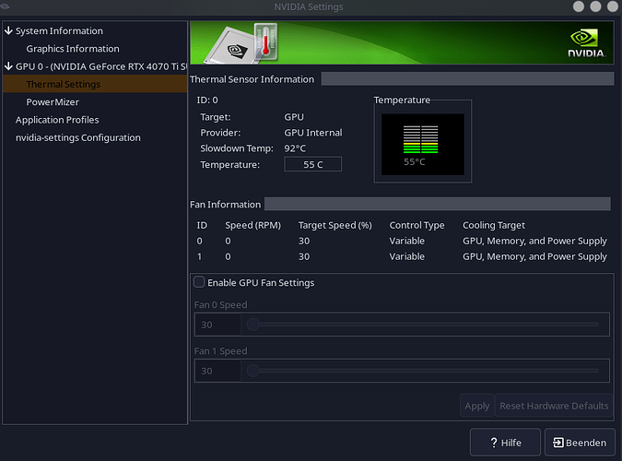Click the NVIDIA logo in the banner
This screenshot has height=461, width=622.
coord(586,44)
